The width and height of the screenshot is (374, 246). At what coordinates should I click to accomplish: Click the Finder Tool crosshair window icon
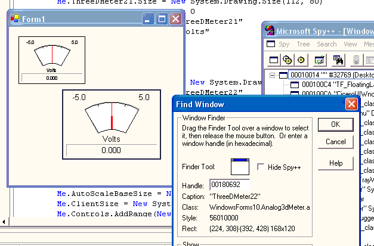pyautogui.click(x=240, y=167)
